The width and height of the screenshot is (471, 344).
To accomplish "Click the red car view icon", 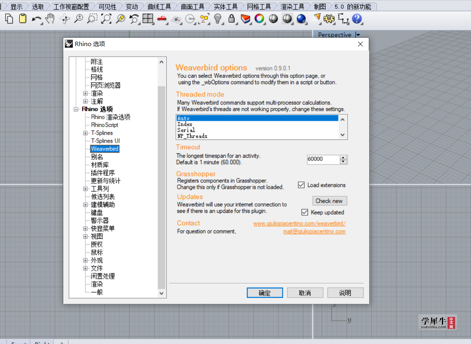I will point(162,19).
